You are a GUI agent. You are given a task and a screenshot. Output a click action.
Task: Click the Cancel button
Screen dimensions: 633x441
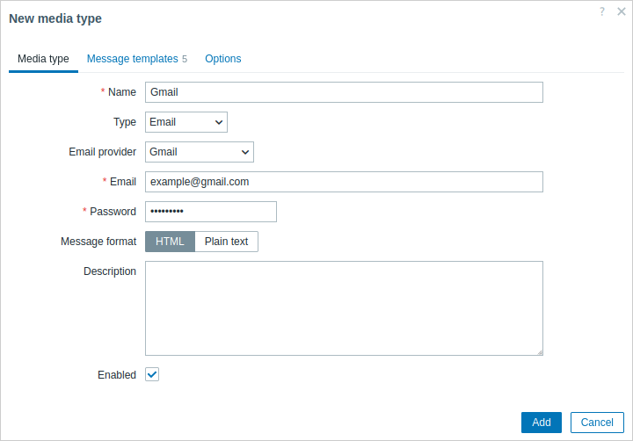tap(597, 423)
